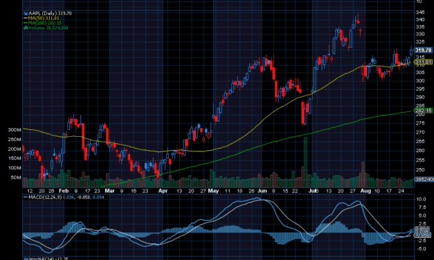Click the '330' price axis label
The image size is (434, 260).
(420, 34)
